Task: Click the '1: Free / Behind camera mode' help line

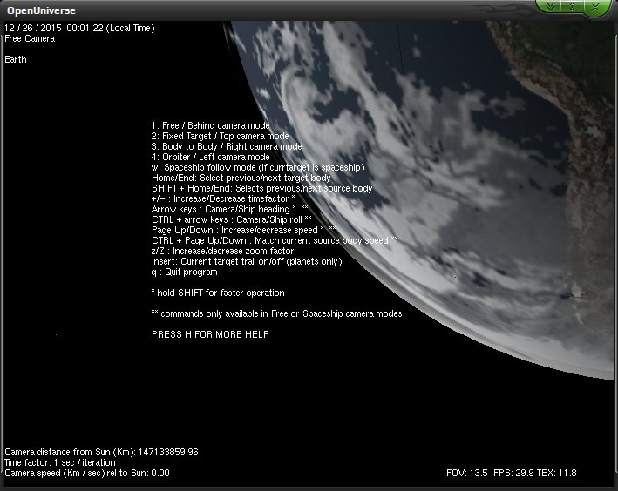Action: point(210,125)
